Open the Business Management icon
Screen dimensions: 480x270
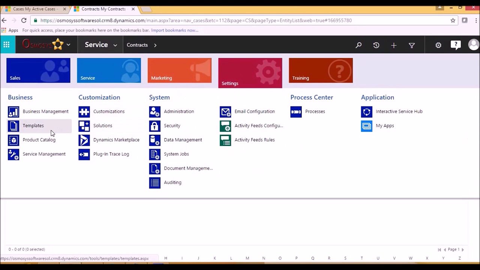point(13,112)
